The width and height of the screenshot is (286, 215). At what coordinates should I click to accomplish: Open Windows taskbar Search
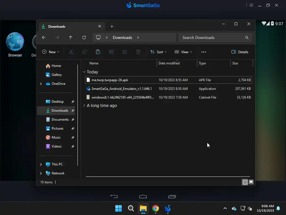(131, 208)
